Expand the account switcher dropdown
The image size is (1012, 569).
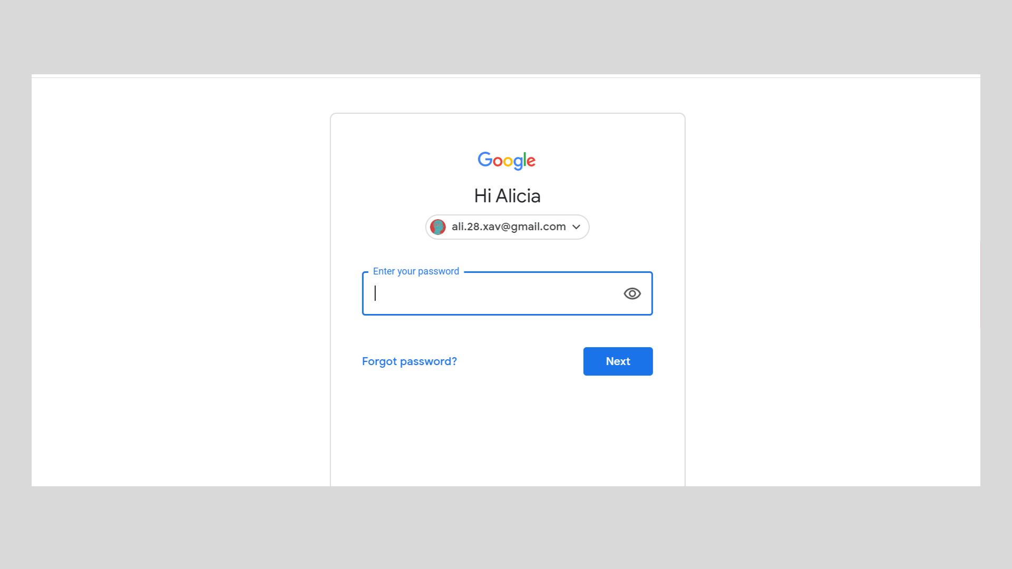click(x=576, y=227)
